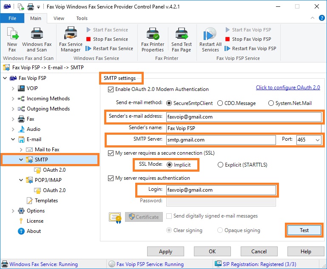Select Explicit (STARTTLS) SSL mode
Image resolution: width=327 pixels, height=269 pixels.
click(x=220, y=165)
